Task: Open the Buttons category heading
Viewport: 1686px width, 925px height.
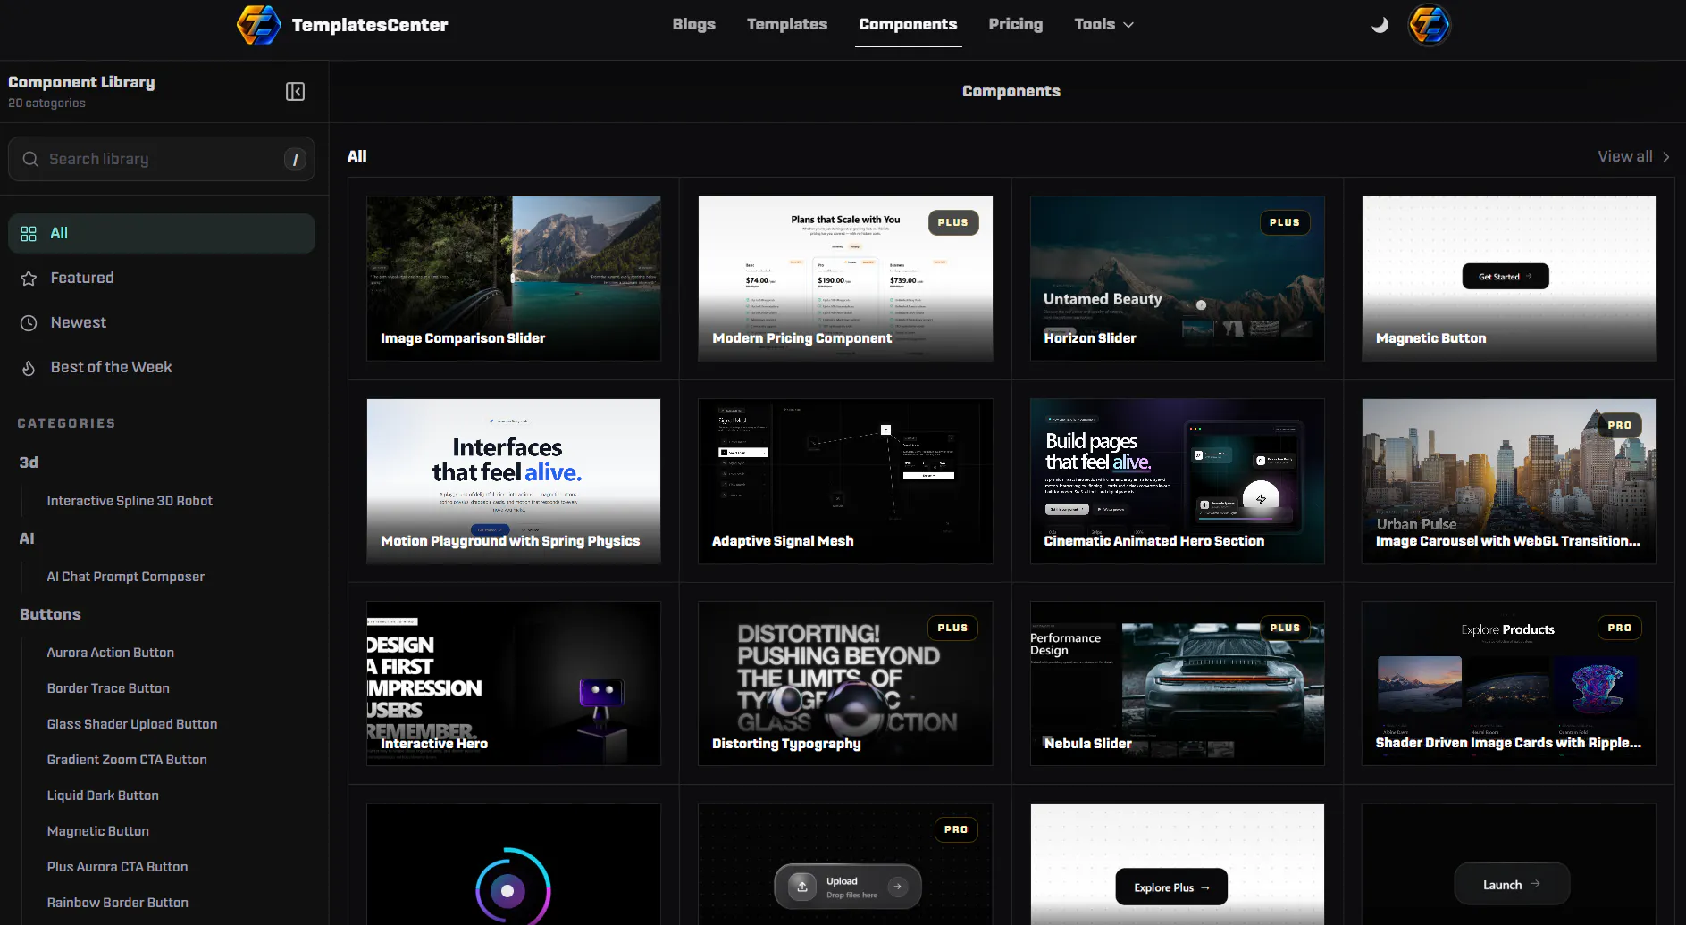Action: click(50, 614)
